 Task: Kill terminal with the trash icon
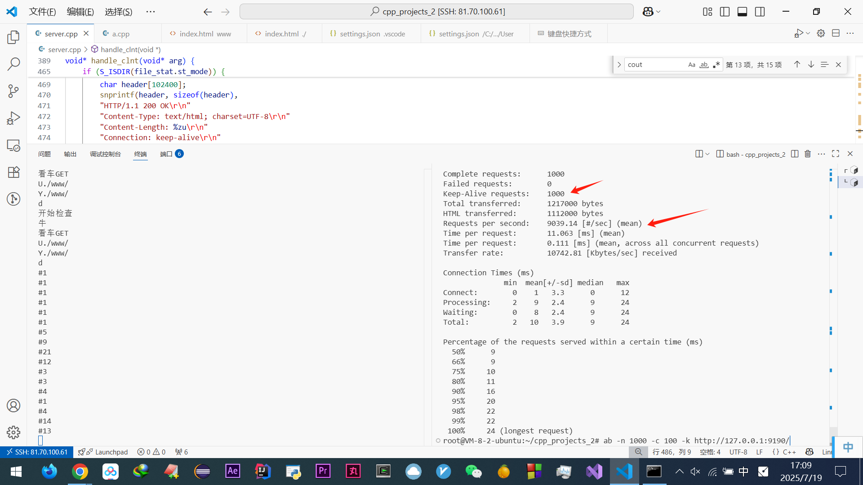(807, 154)
